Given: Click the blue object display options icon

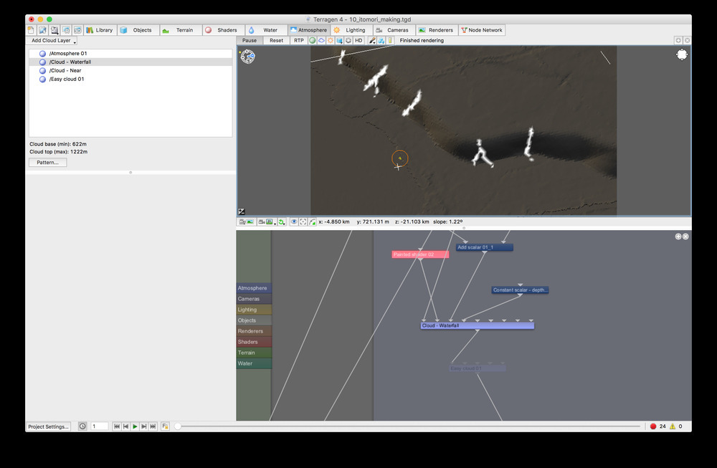Looking at the screenshot, I should 339,41.
